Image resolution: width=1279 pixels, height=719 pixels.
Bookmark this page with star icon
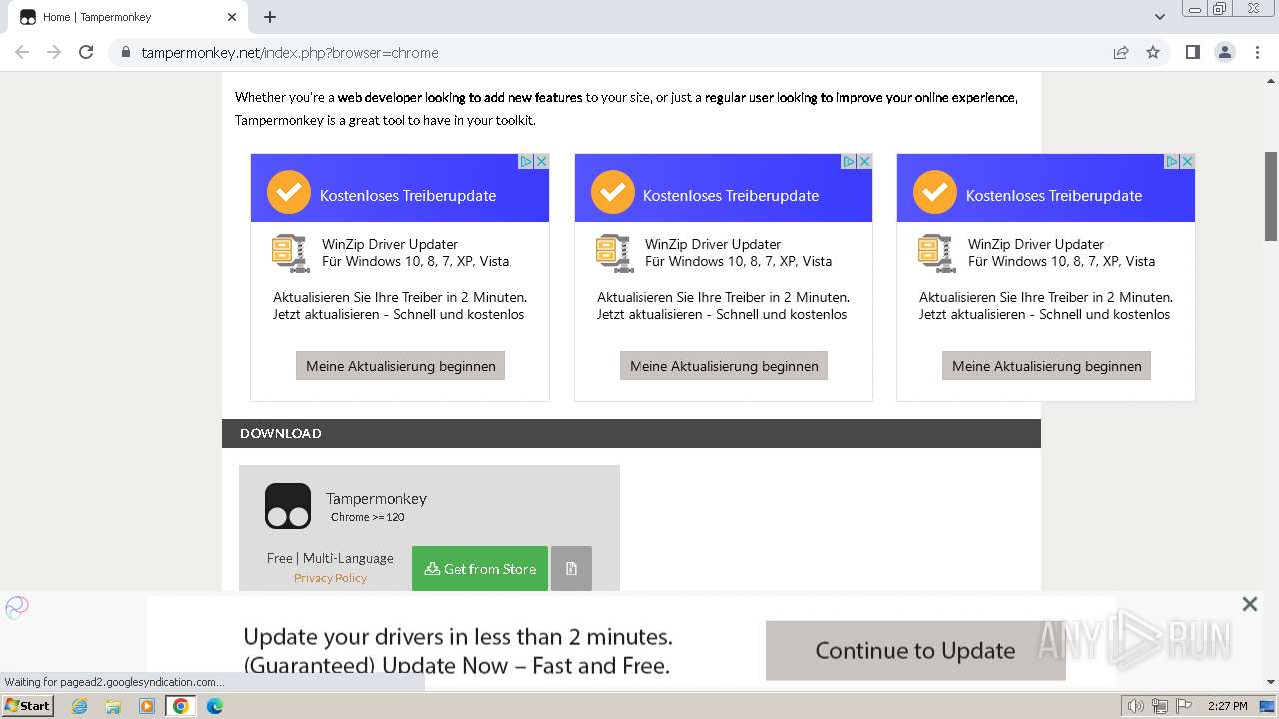tap(1153, 52)
